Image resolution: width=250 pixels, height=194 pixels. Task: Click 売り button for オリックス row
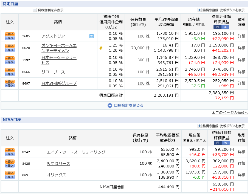(x=10, y=177)
